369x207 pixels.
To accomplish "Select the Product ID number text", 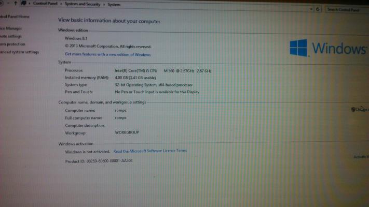I will pos(110,161).
